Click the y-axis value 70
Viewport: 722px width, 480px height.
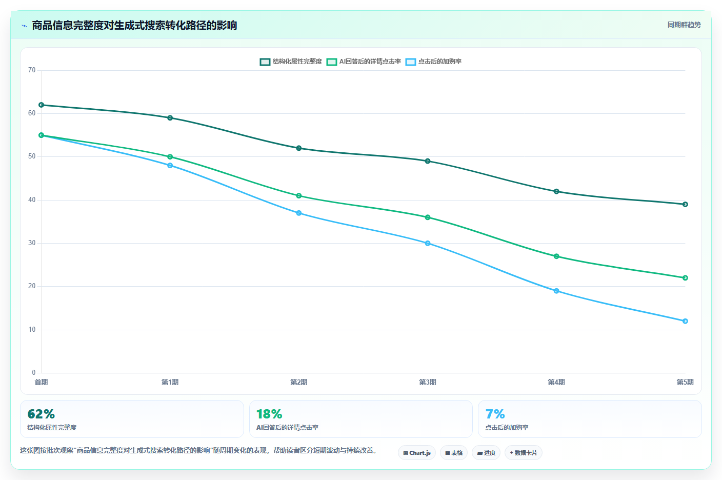32,70
